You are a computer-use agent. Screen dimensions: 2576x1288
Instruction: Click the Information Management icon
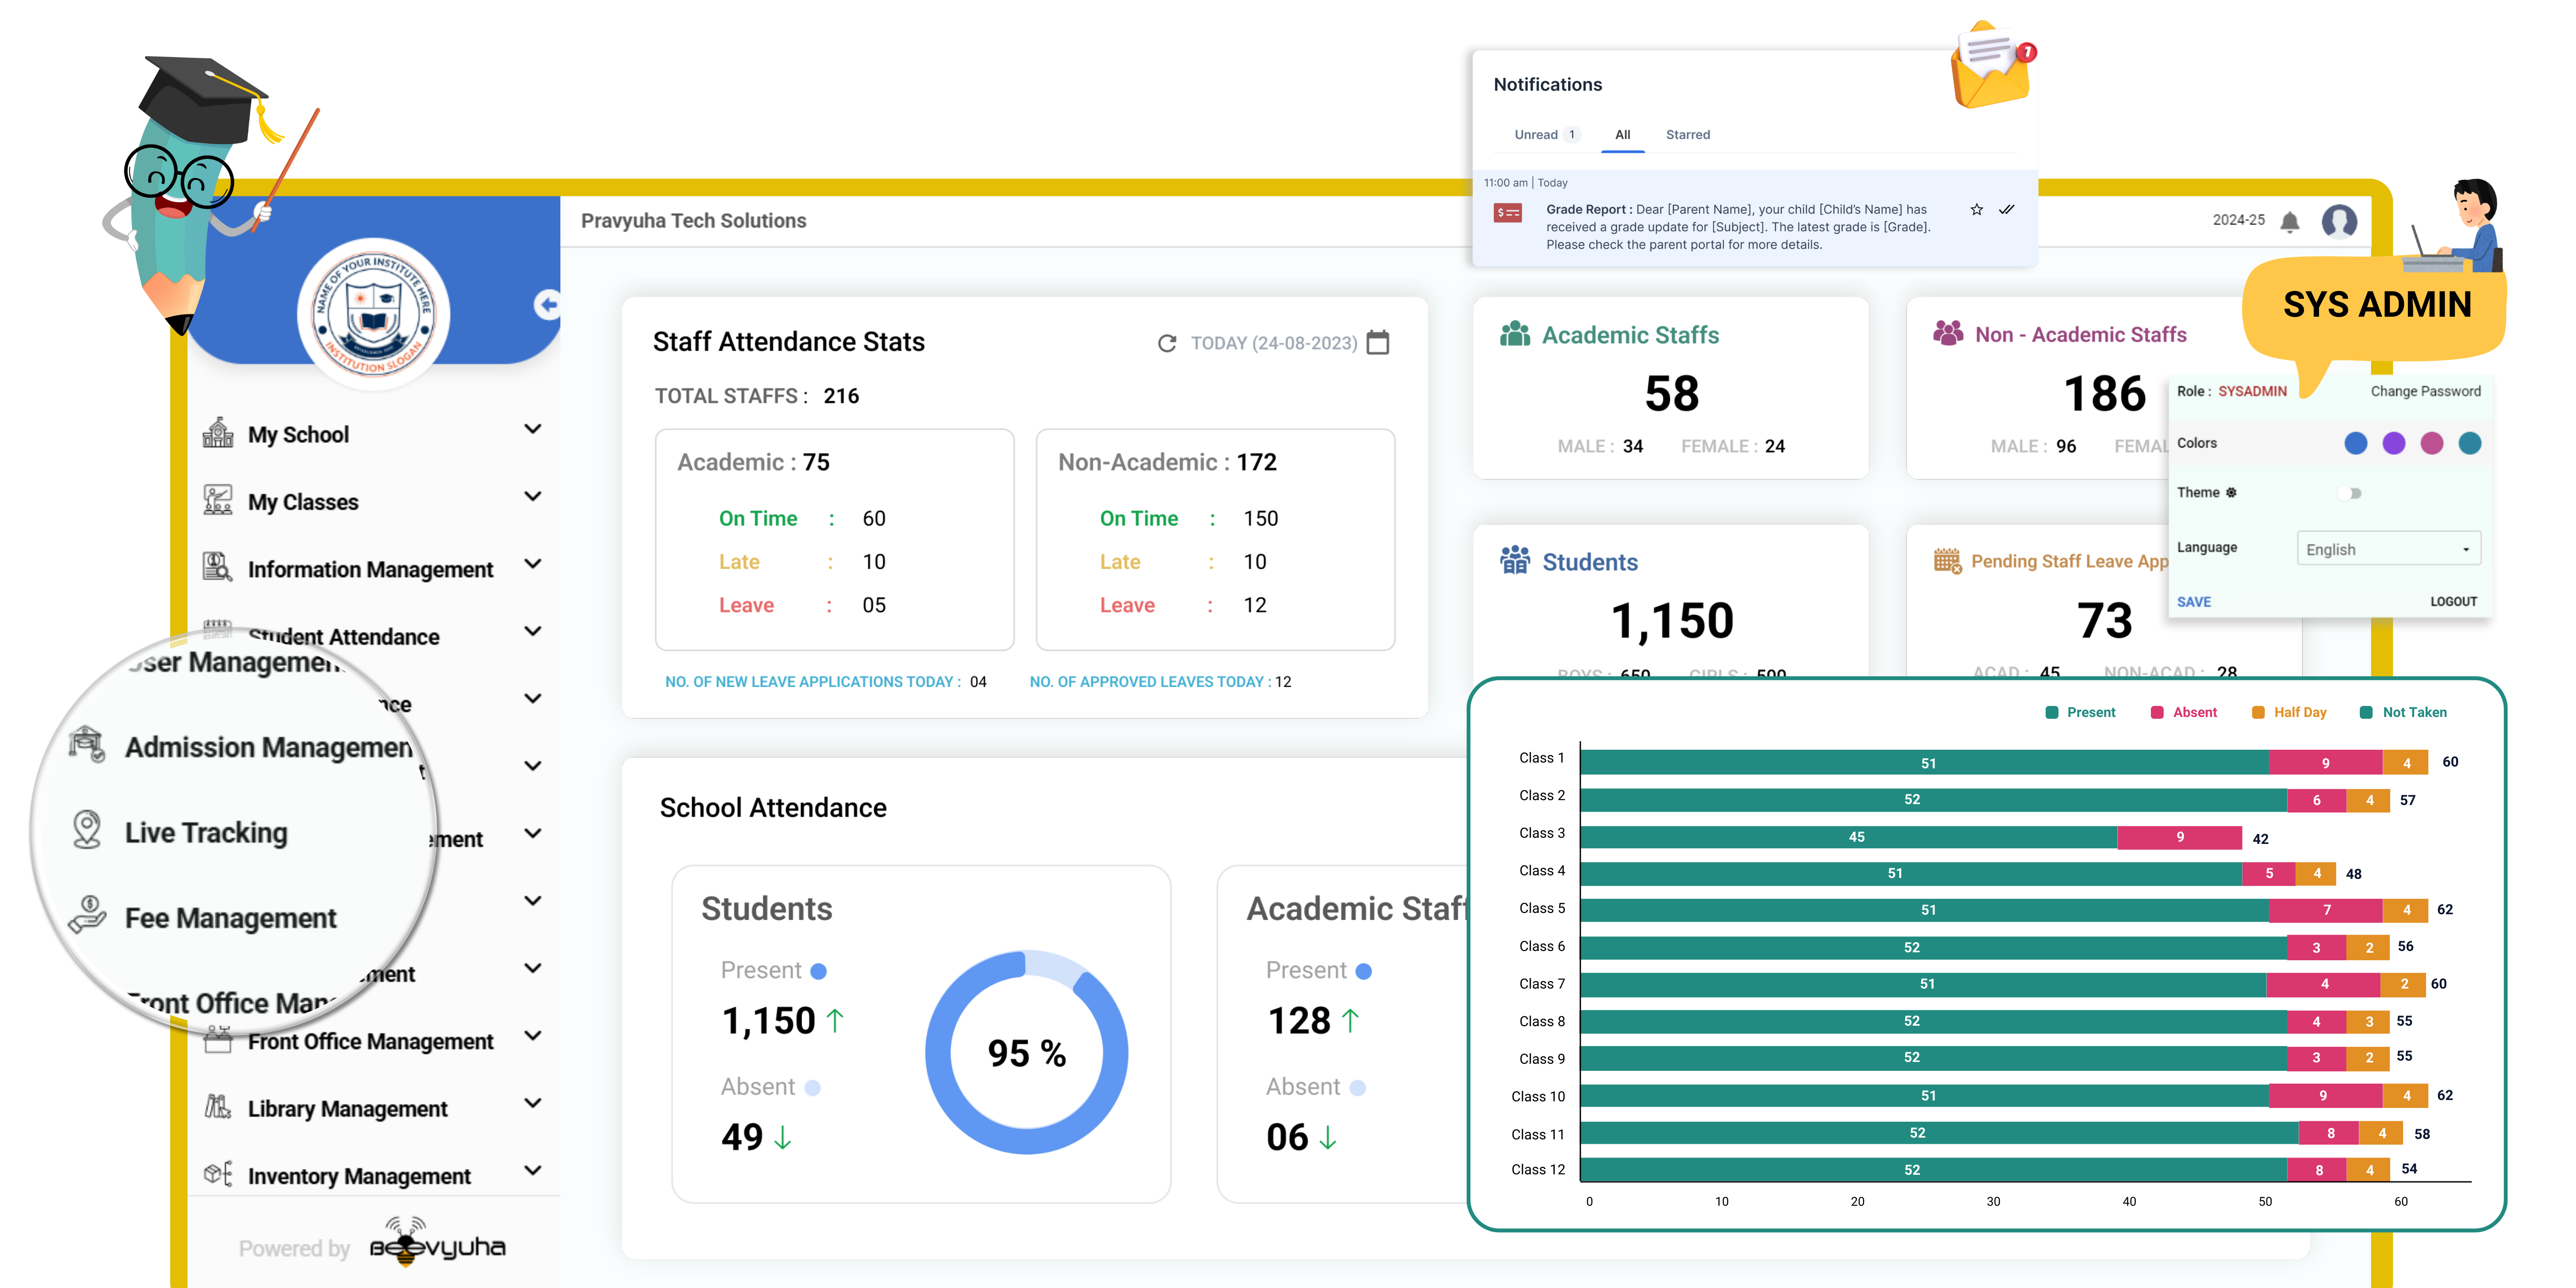(x=217, y=567)
